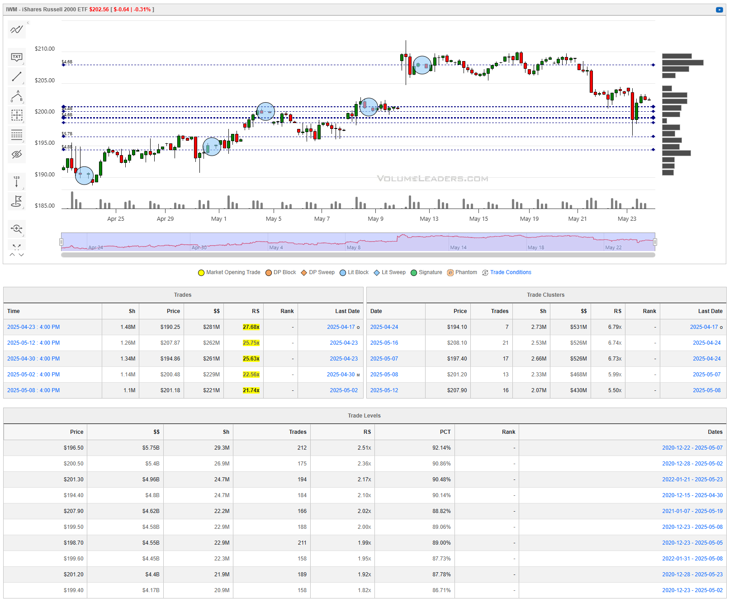The width and height of the screenshot is (729, 603).
Task: Click the blue video icon in header
Action: (x=719, y=9)
